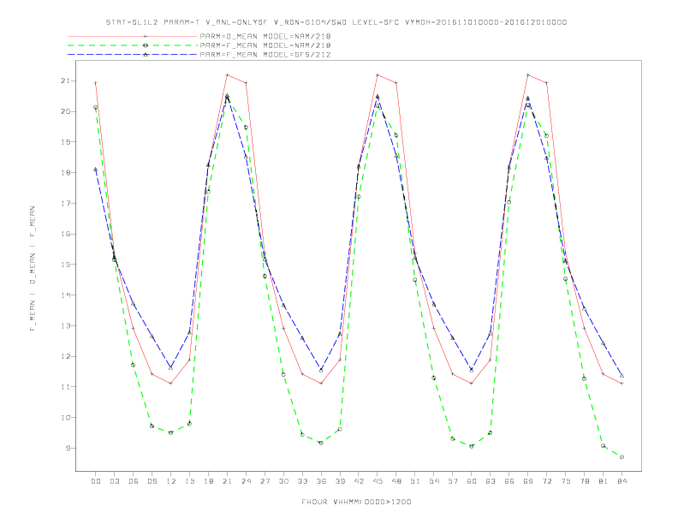Click x-axis forecast hour label 60
Screen dimensions: 678x524
[472, 481]
